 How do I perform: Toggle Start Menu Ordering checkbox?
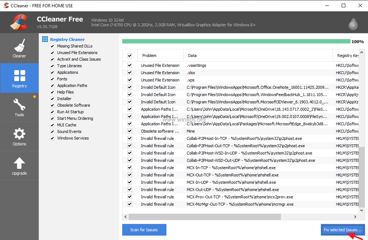coord(52,118)
